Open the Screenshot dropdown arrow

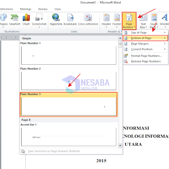(x=39, y=27)
